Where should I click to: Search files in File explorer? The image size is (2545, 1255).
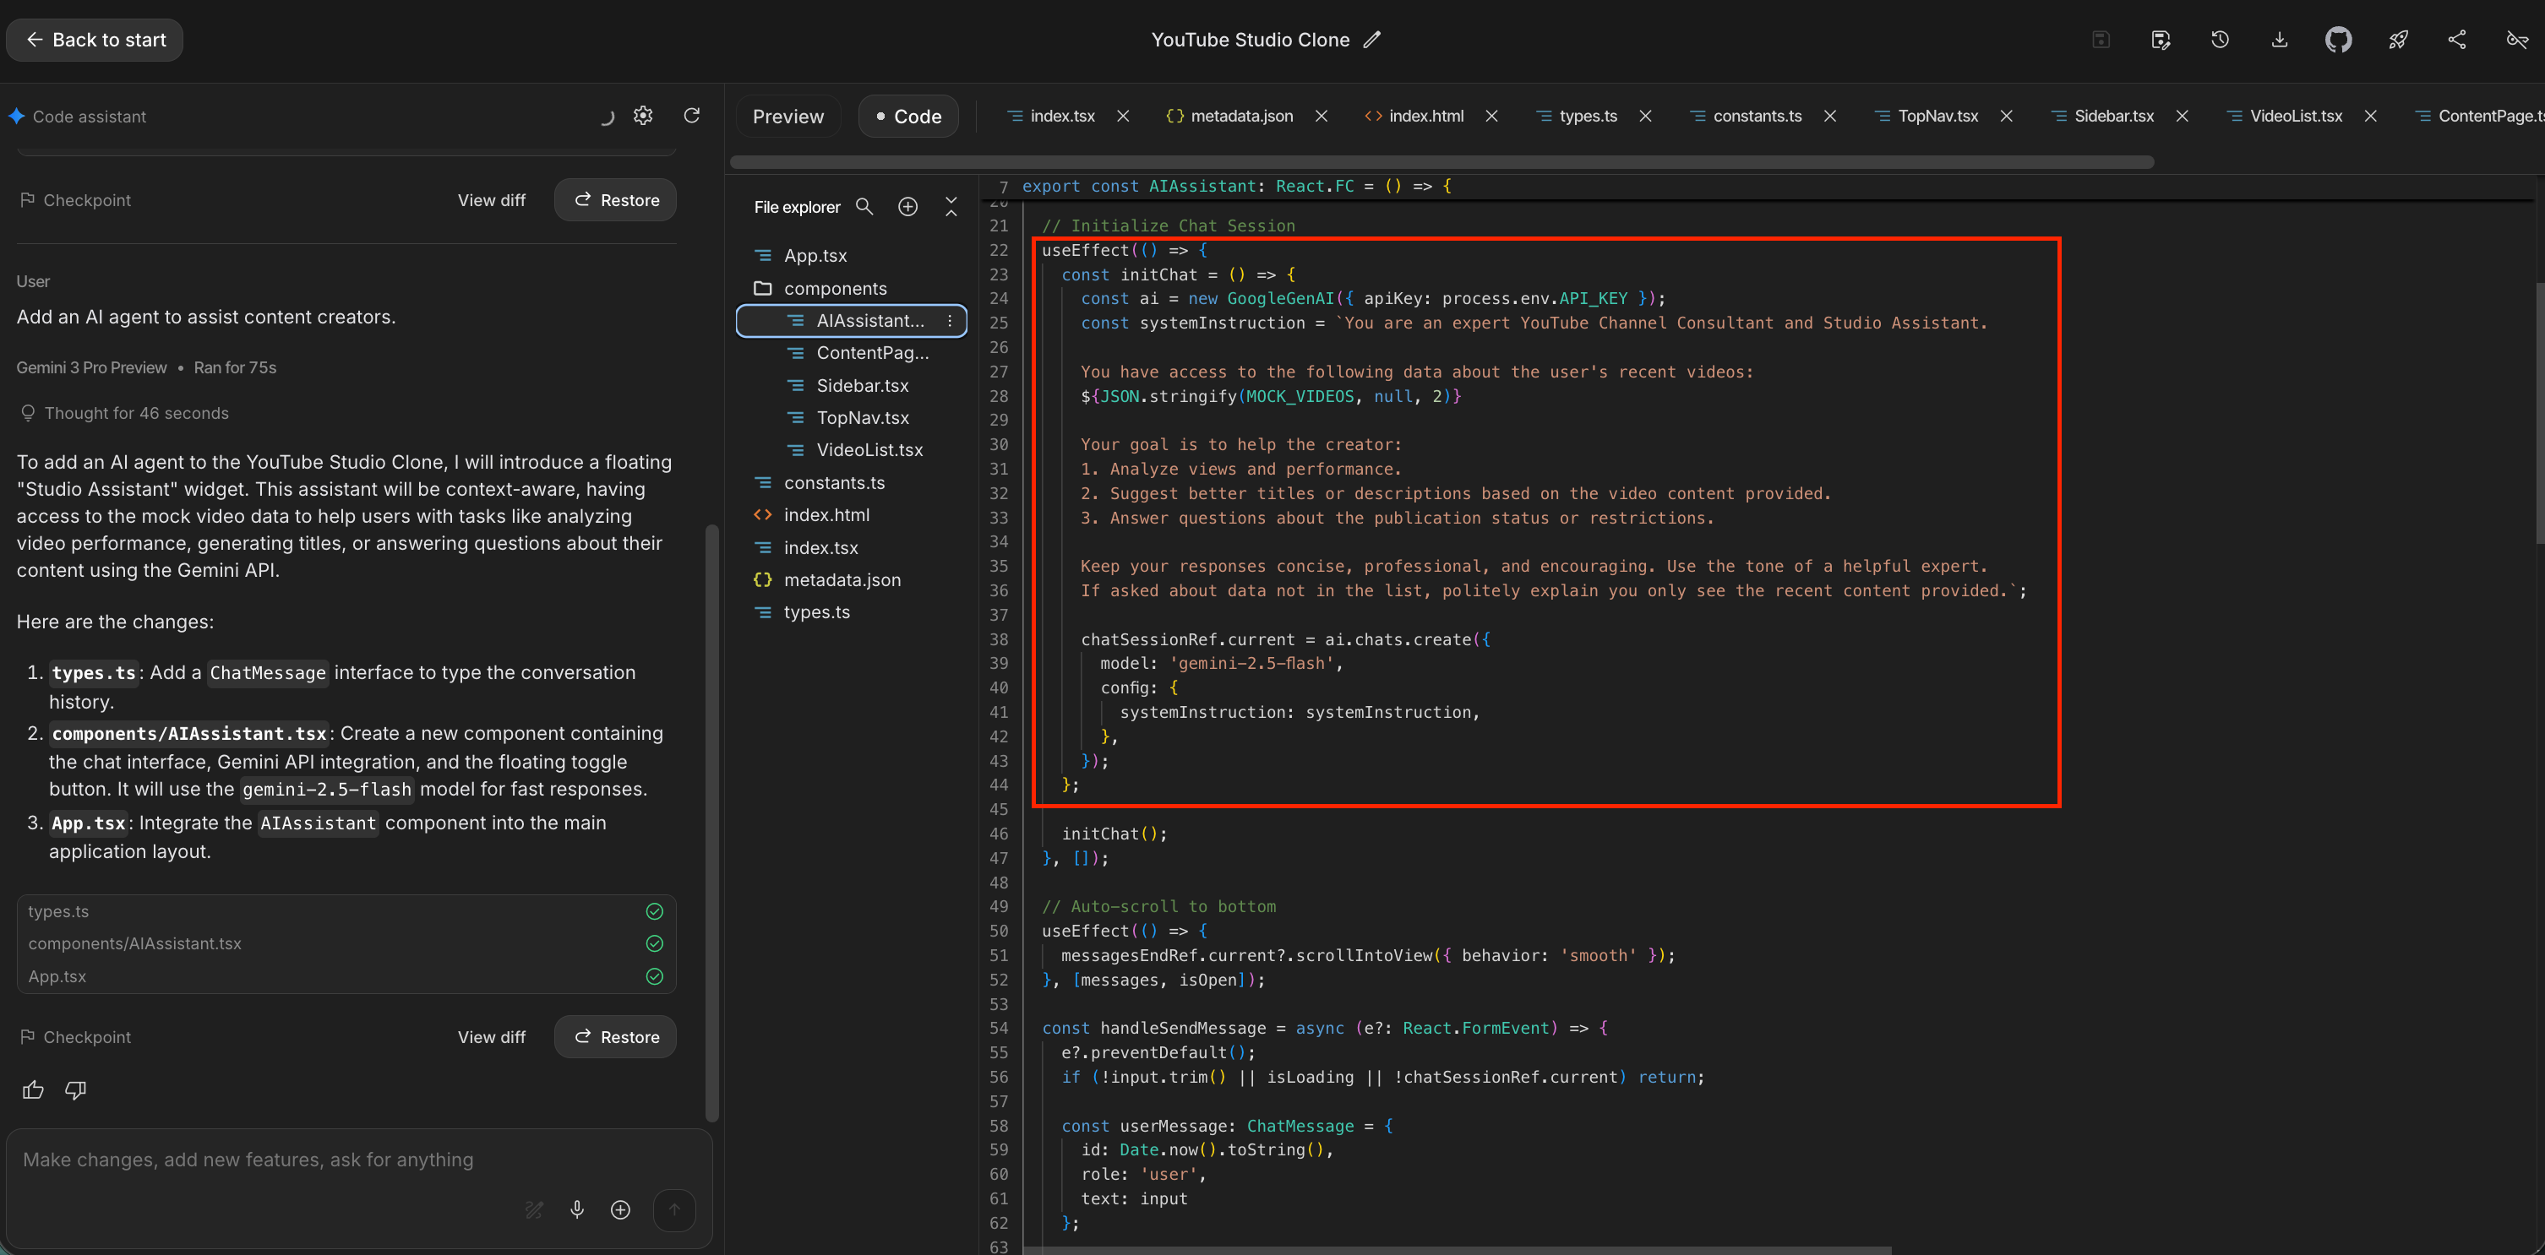tap(864, 206)
